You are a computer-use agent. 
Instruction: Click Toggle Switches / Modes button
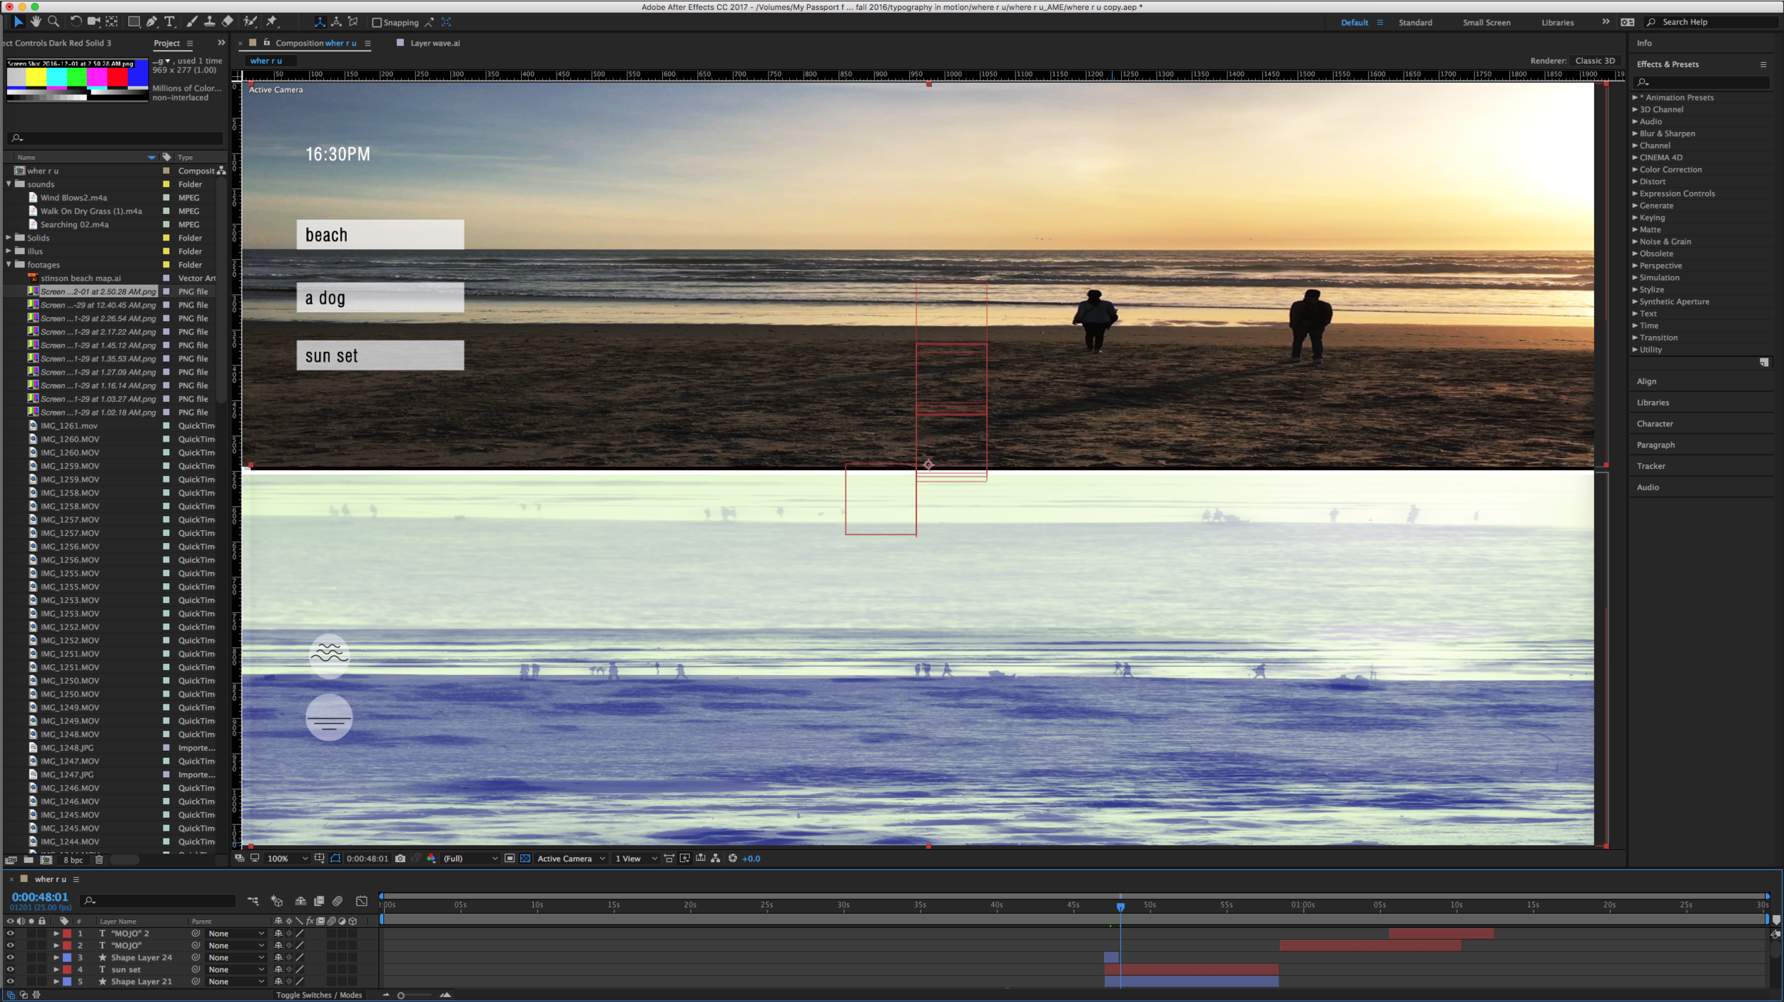point(319,995)
